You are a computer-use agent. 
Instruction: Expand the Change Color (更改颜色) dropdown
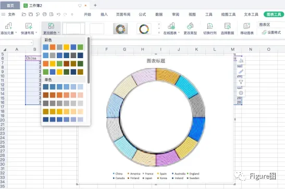[51, 29]
